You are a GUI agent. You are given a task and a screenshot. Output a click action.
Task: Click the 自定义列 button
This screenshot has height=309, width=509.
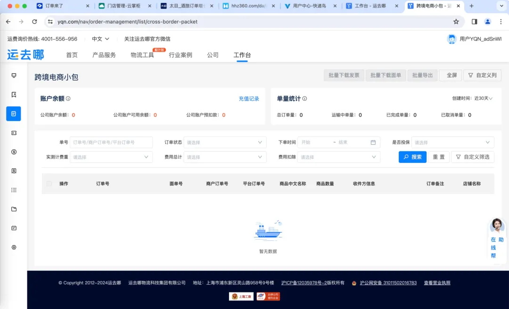pyautogui.click(x=483, y=75)
